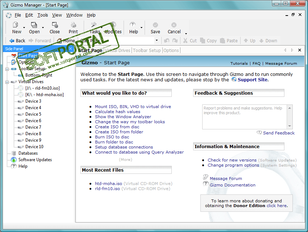Click the New toolbar icon
Screen dimensions: 308x232
pyautogui.click(x=16, y=25)
